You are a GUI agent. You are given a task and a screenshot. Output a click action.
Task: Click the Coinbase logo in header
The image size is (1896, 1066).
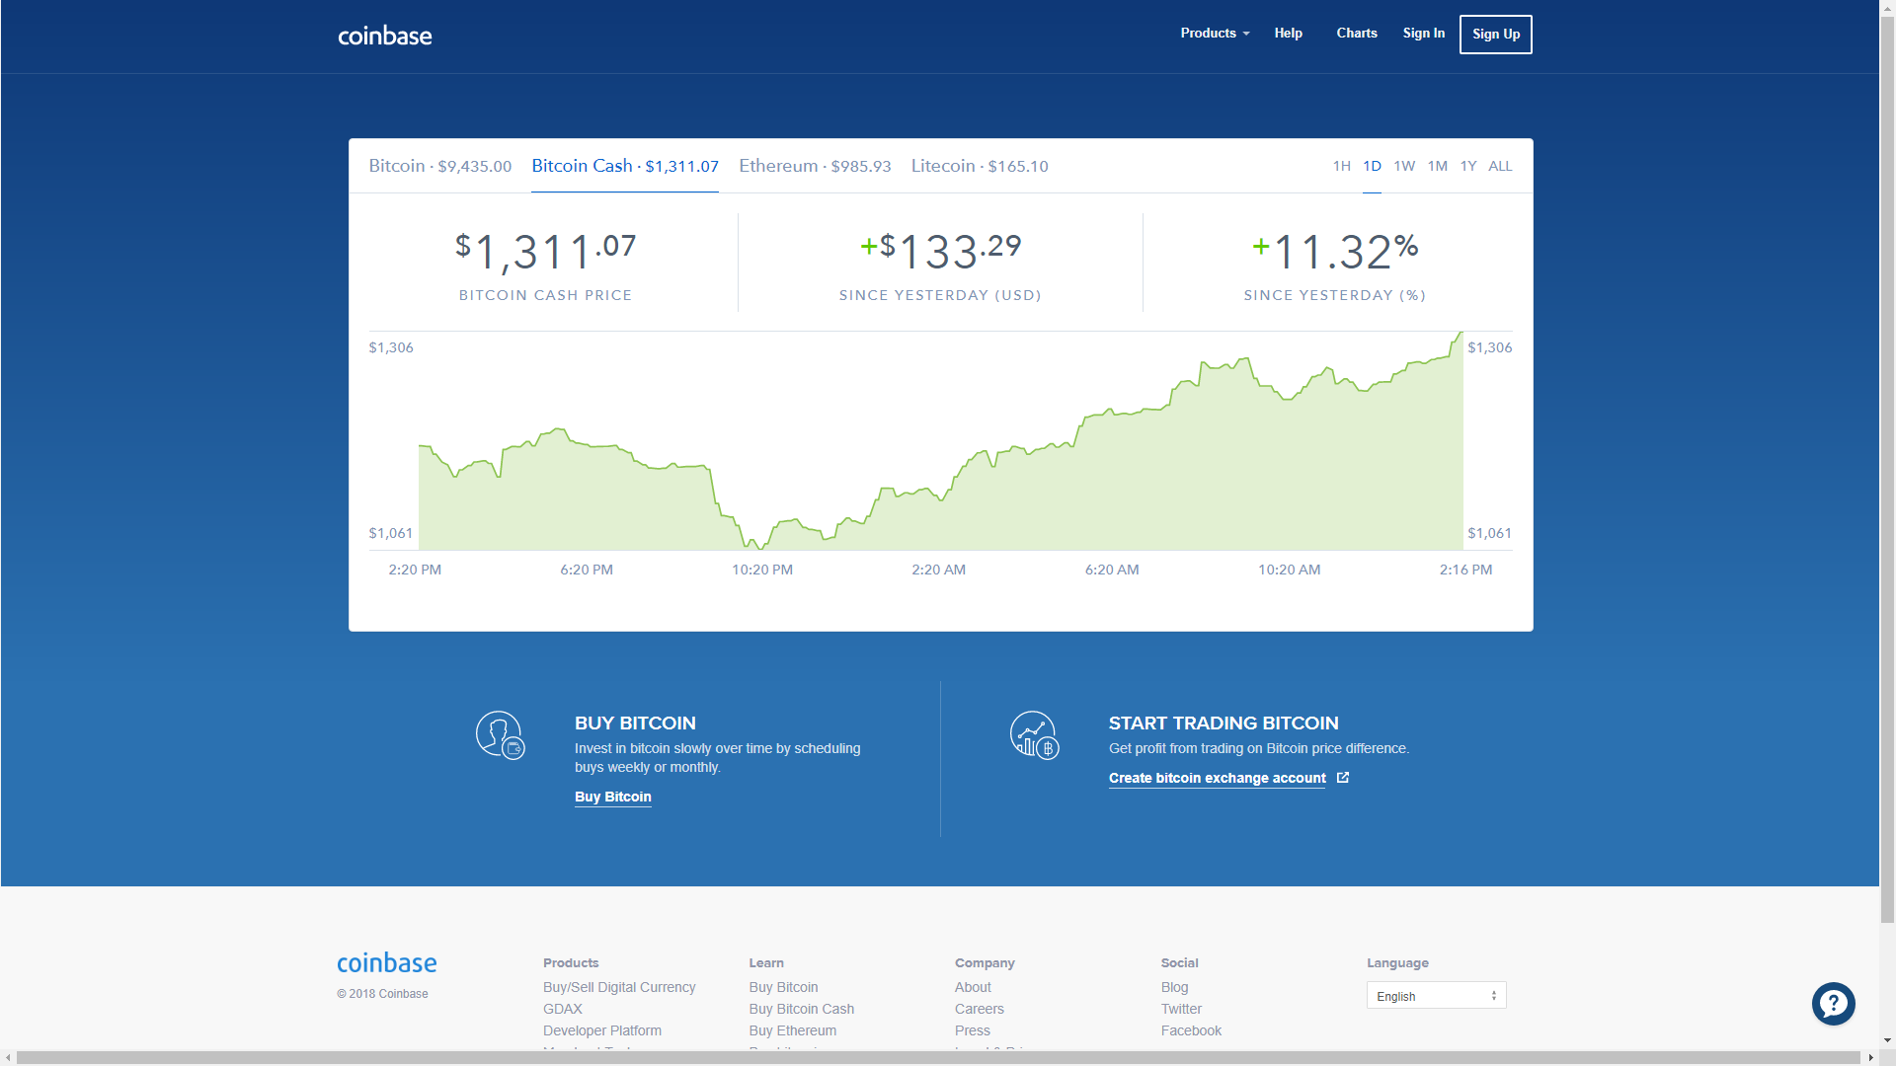[385, 36]
